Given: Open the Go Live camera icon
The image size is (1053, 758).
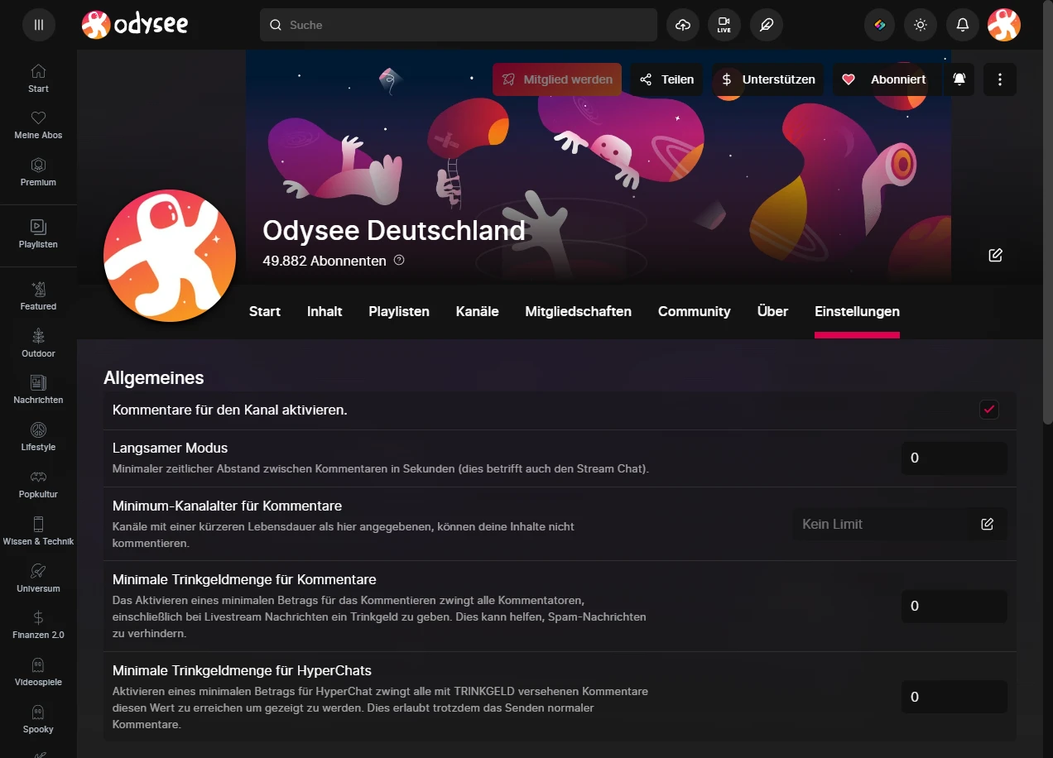Looking at the screenshot, I should 724,25.
